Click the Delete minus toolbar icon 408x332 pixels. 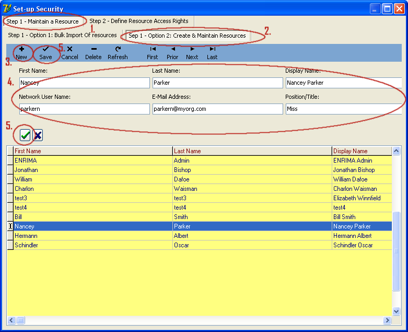pos(94,49)
